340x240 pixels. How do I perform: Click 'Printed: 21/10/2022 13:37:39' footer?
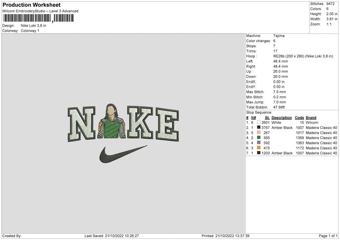[x=226, y=235]
